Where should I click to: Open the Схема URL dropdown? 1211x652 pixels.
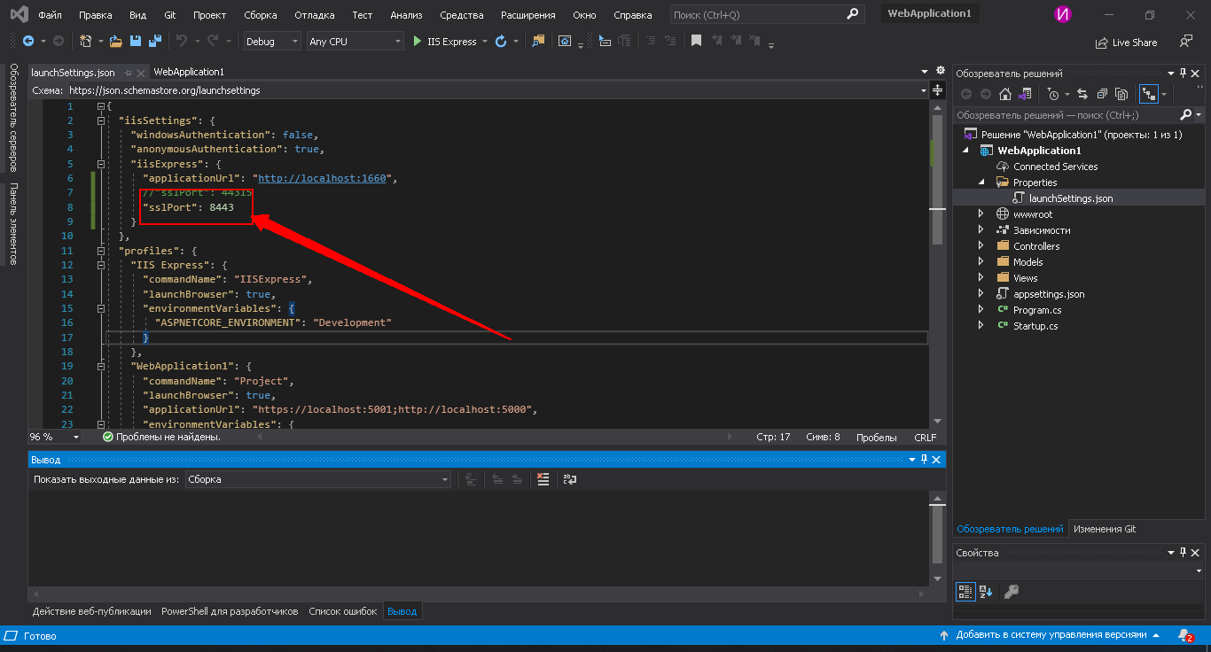tap(922, 90)
